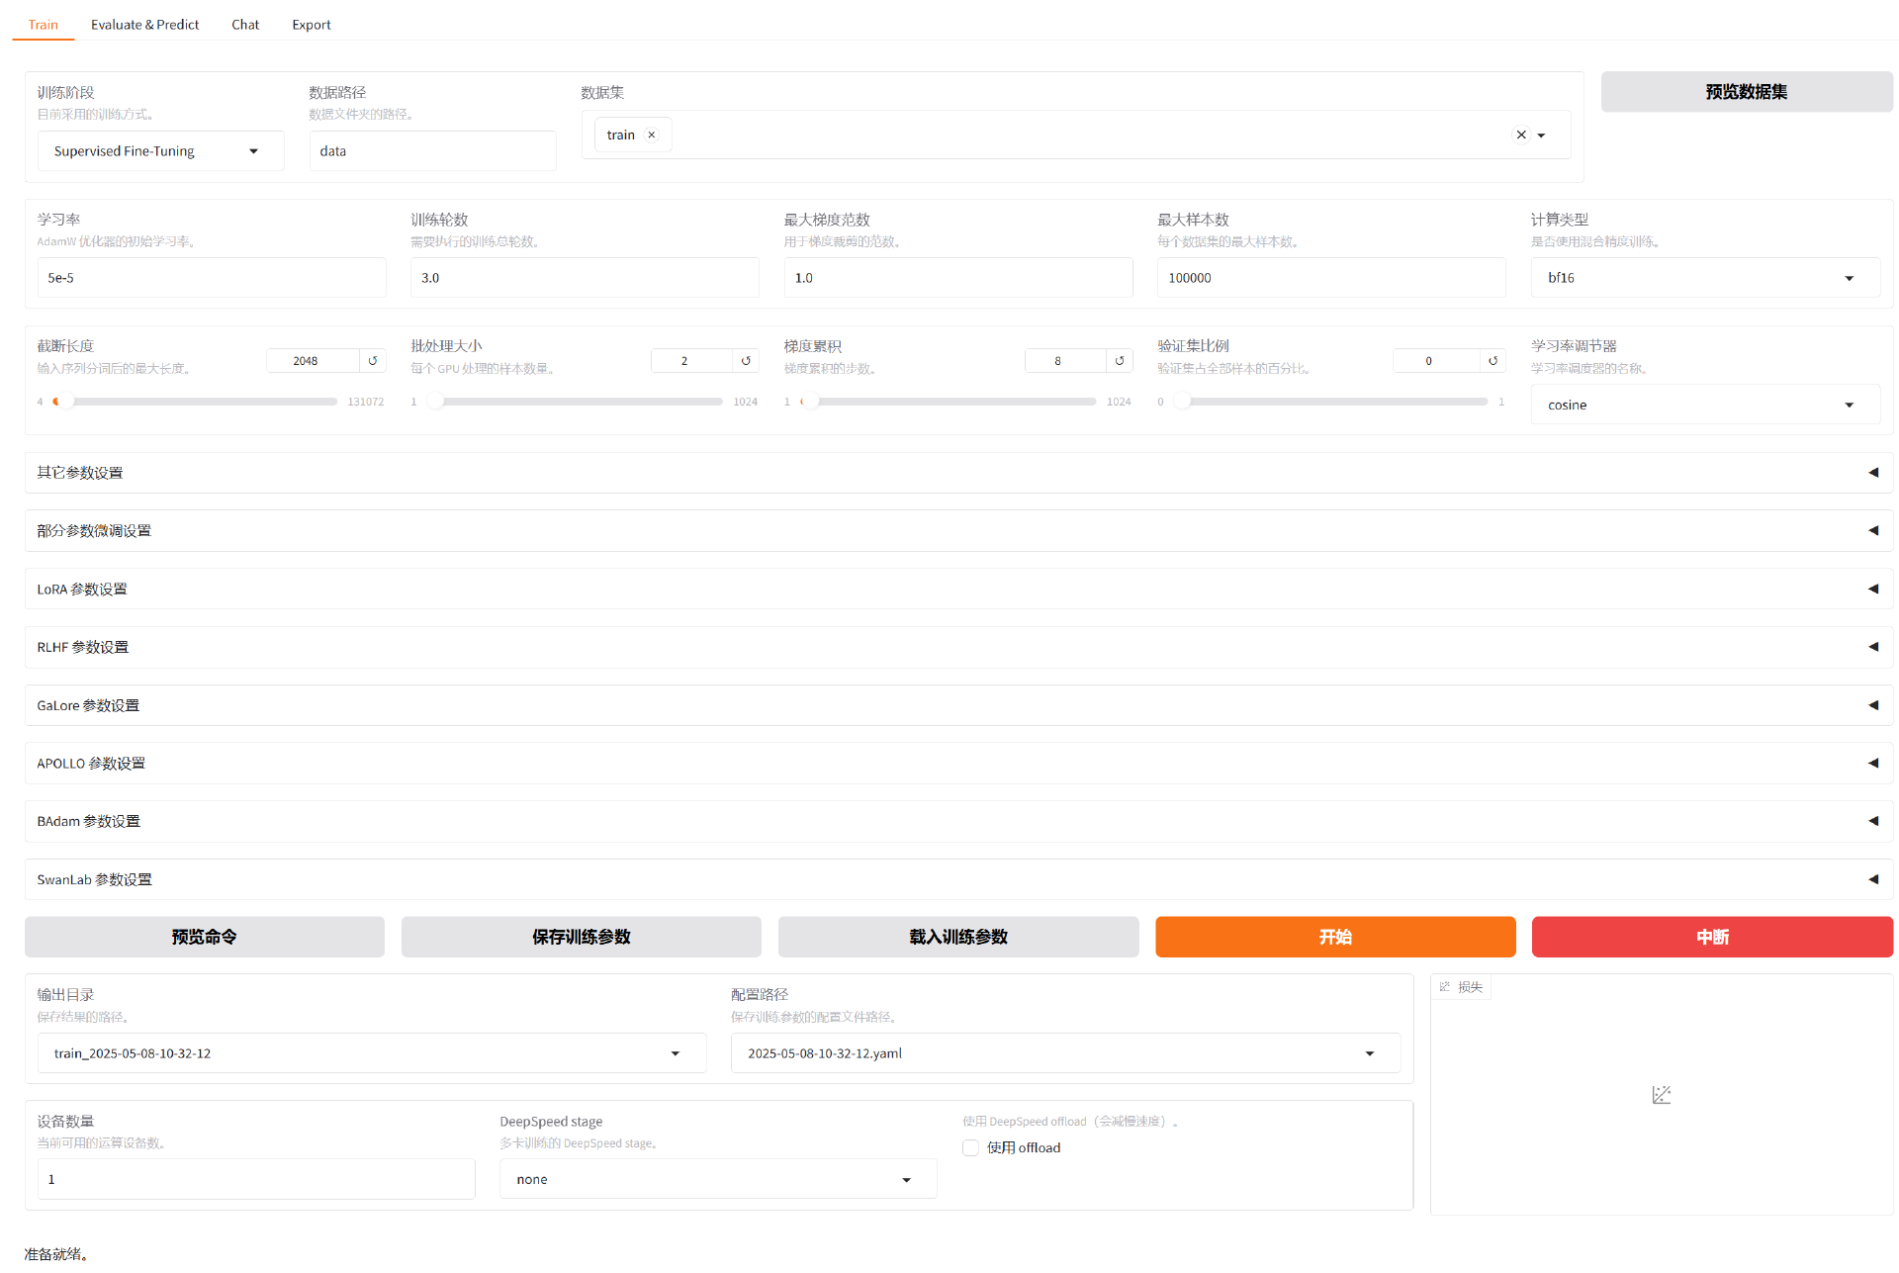
Task: Open the Export tab
Action: (x=311, y=25)
